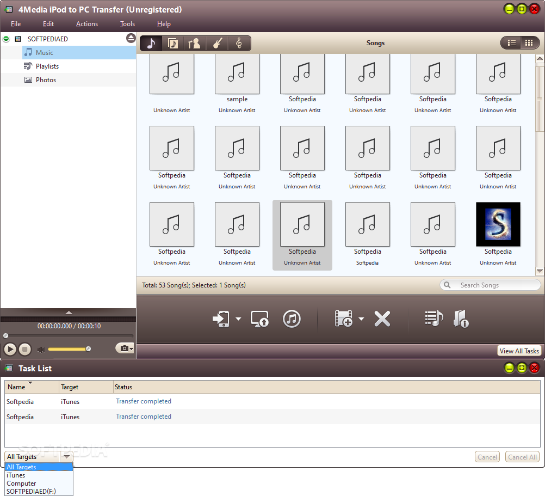This screenshot has height=496, width=545.
Task: Open the Tools menu
Action: [x=127, y=24]
